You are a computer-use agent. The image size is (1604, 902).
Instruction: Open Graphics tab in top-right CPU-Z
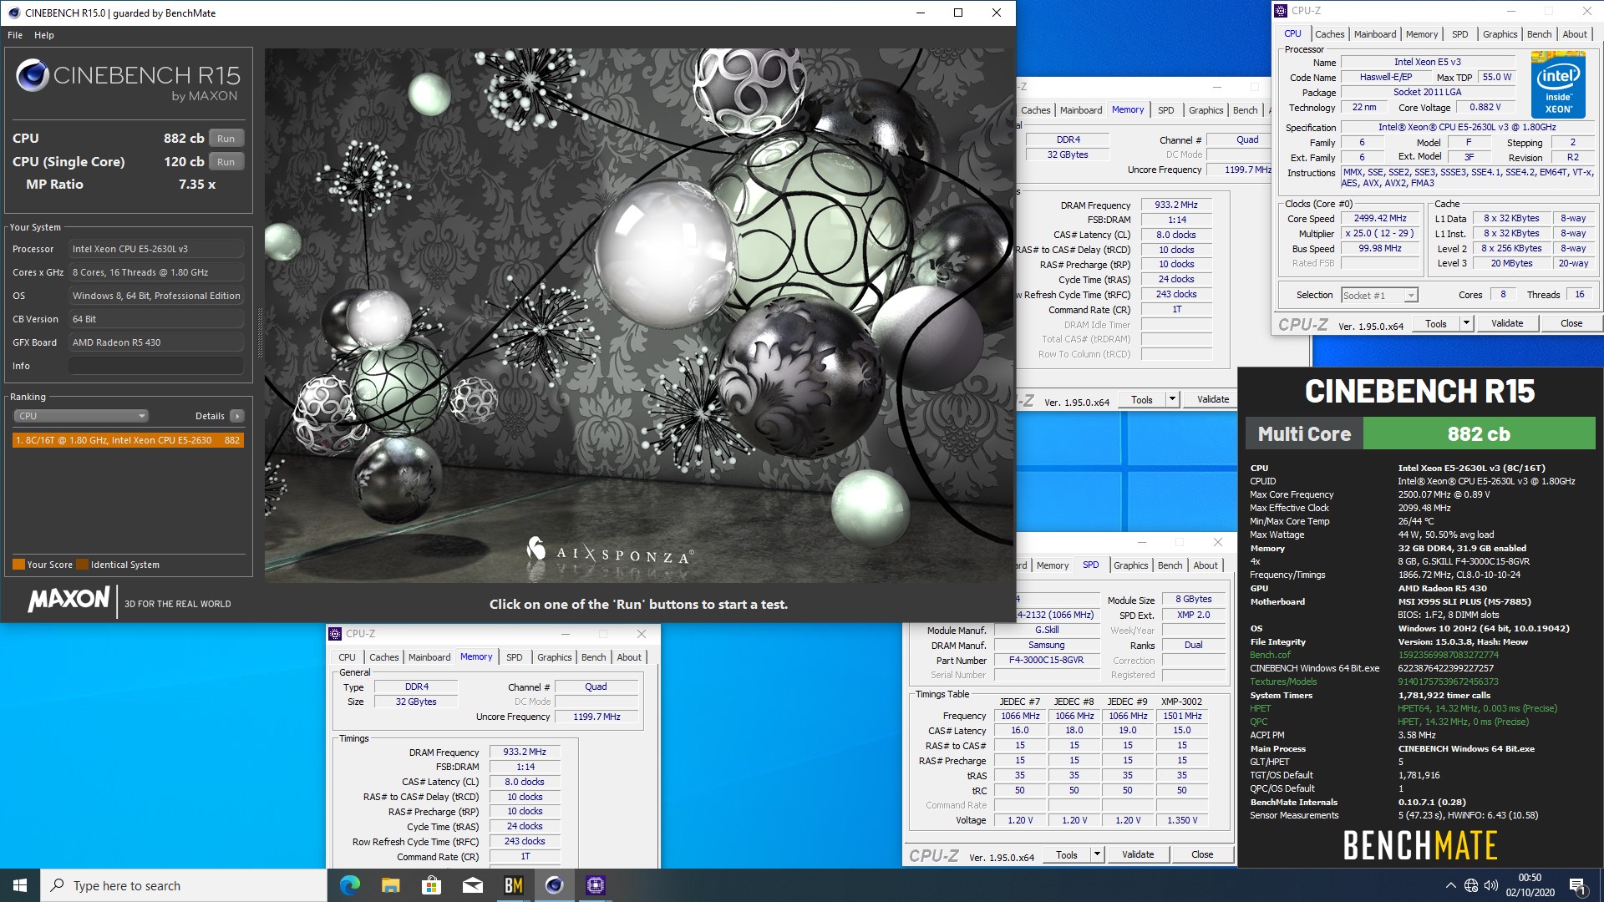[1500, 34]
